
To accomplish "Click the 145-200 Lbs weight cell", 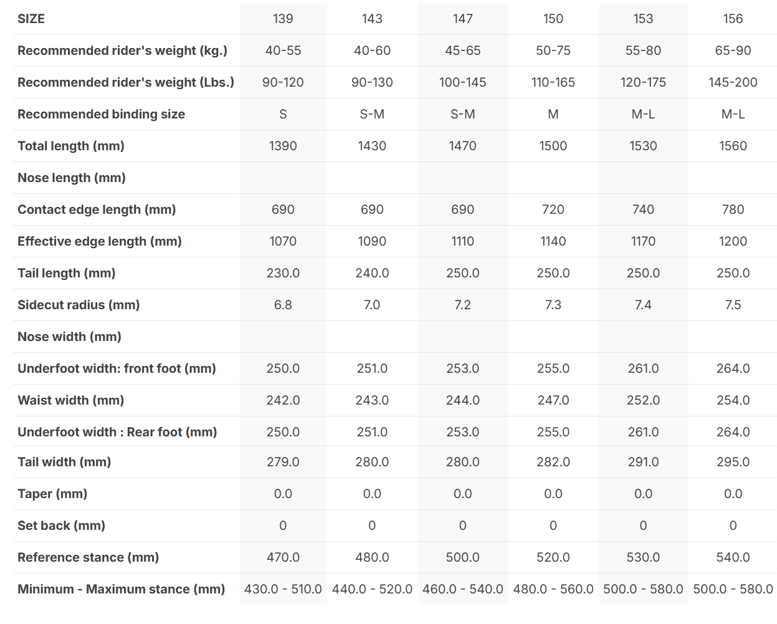I will point(733,82).
